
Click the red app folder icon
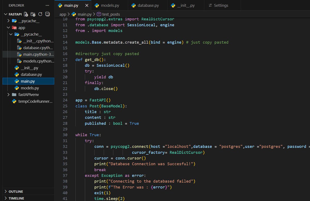pyautogui.click(x=14, y=28)
